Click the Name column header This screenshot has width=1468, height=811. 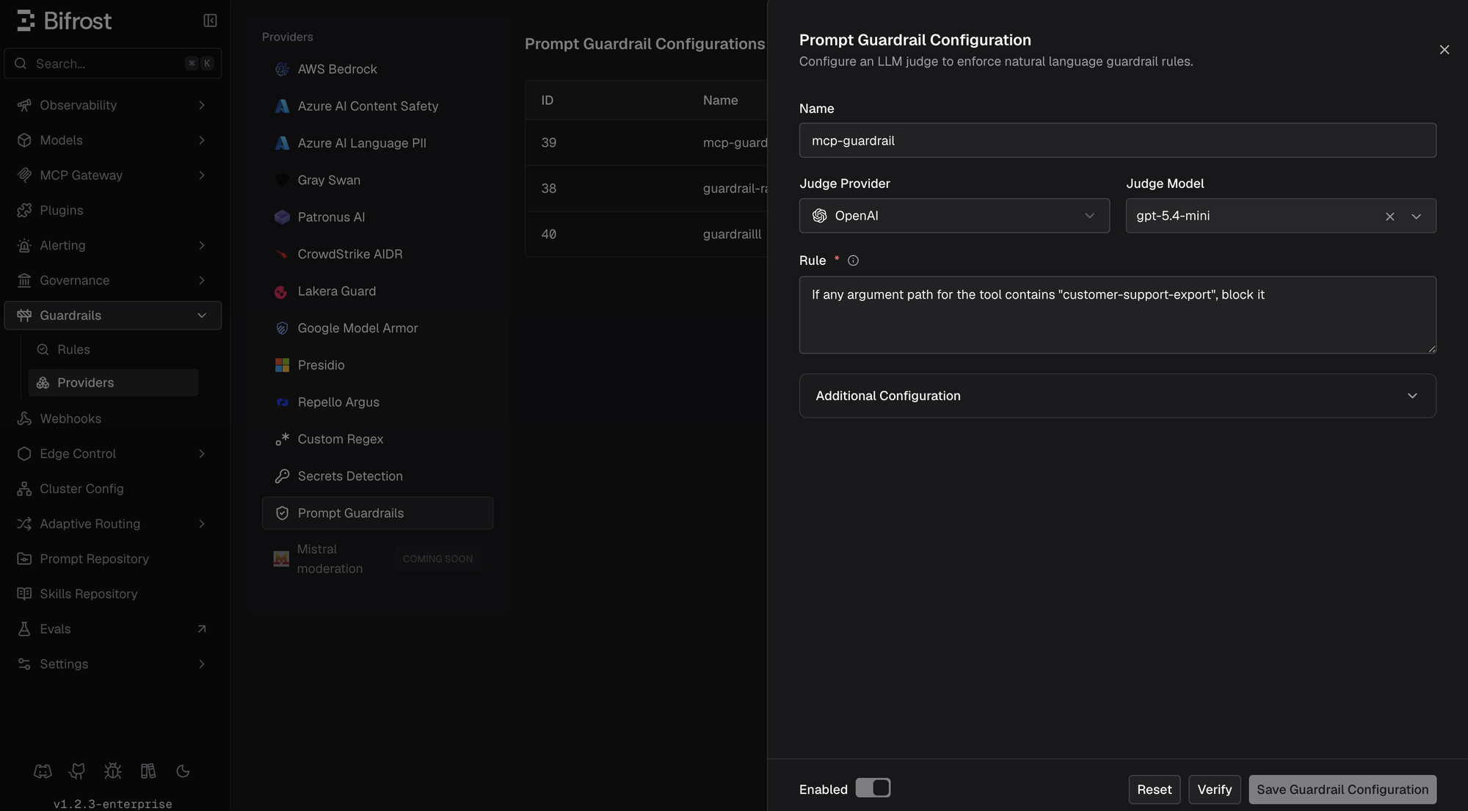(720, 100)
